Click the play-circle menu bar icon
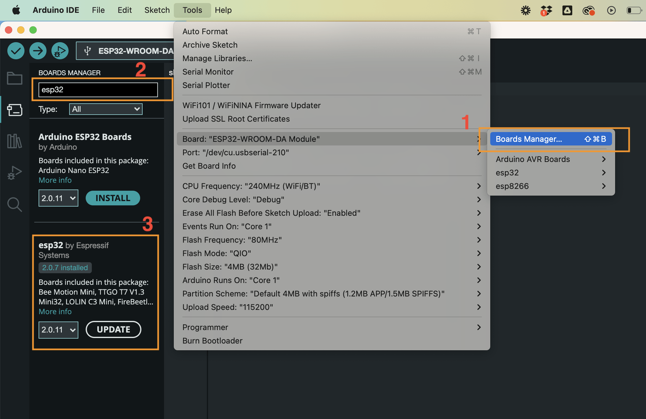 [611, 10]
